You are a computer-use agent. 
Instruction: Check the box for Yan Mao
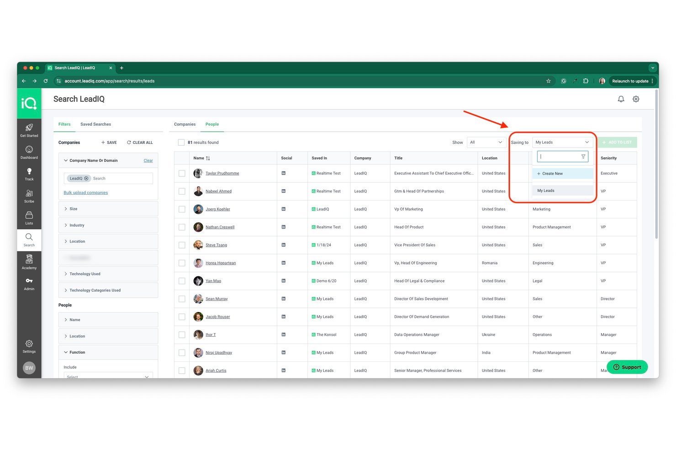point(182,281)
